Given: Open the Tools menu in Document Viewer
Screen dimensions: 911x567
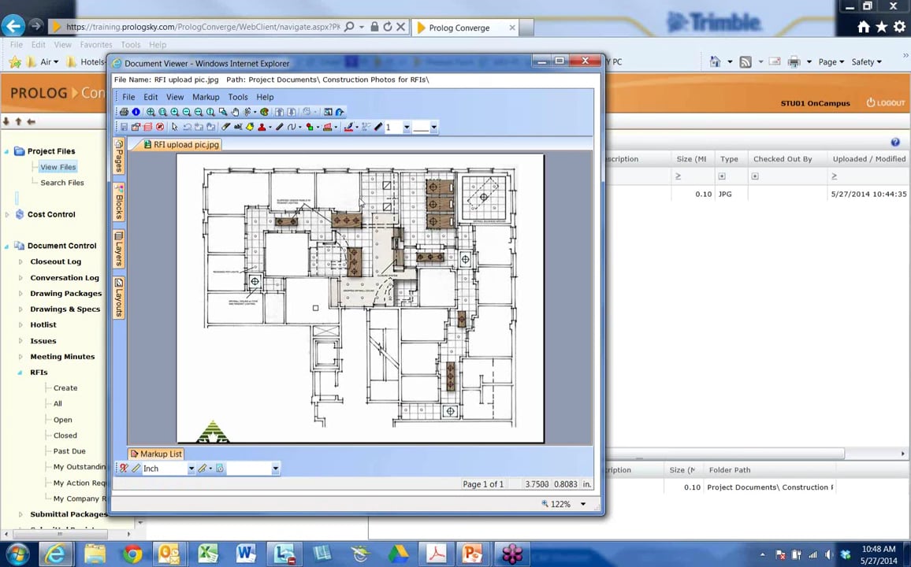Looking at the screenshot, I should click(x=238, y=97).
